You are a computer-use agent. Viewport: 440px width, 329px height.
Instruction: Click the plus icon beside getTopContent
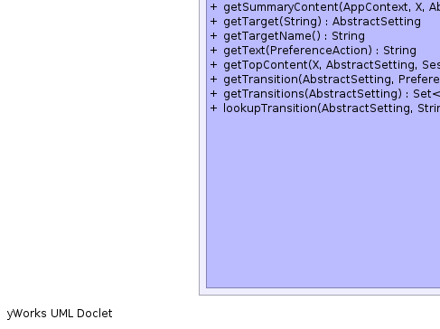tap(213, 65)
